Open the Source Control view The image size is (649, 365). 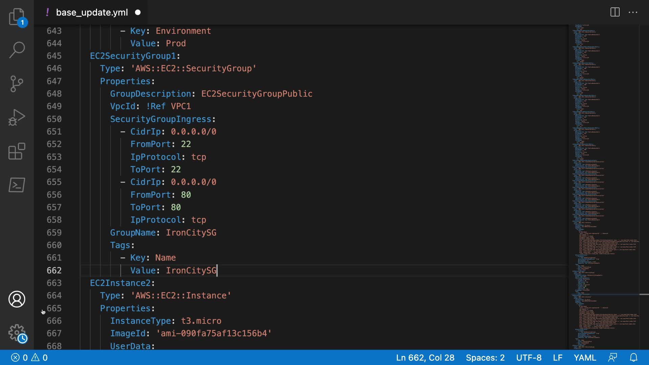coord(17,84)
